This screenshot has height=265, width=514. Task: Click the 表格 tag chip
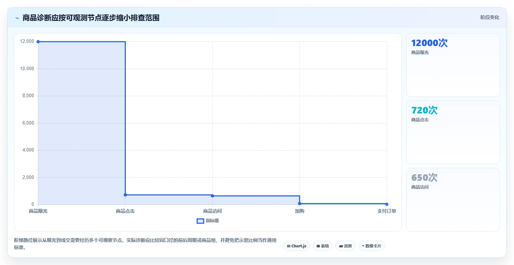tap(323, 246)
